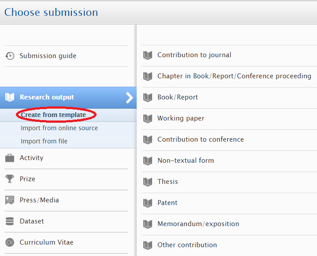Choose the Non-textual form template
Image resolution: width=317 pixels, height=256 pixels.
point(186,161)
